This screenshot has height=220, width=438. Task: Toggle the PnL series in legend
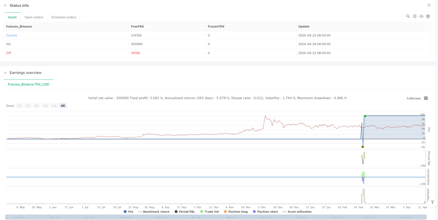click(x=128, y=212)
